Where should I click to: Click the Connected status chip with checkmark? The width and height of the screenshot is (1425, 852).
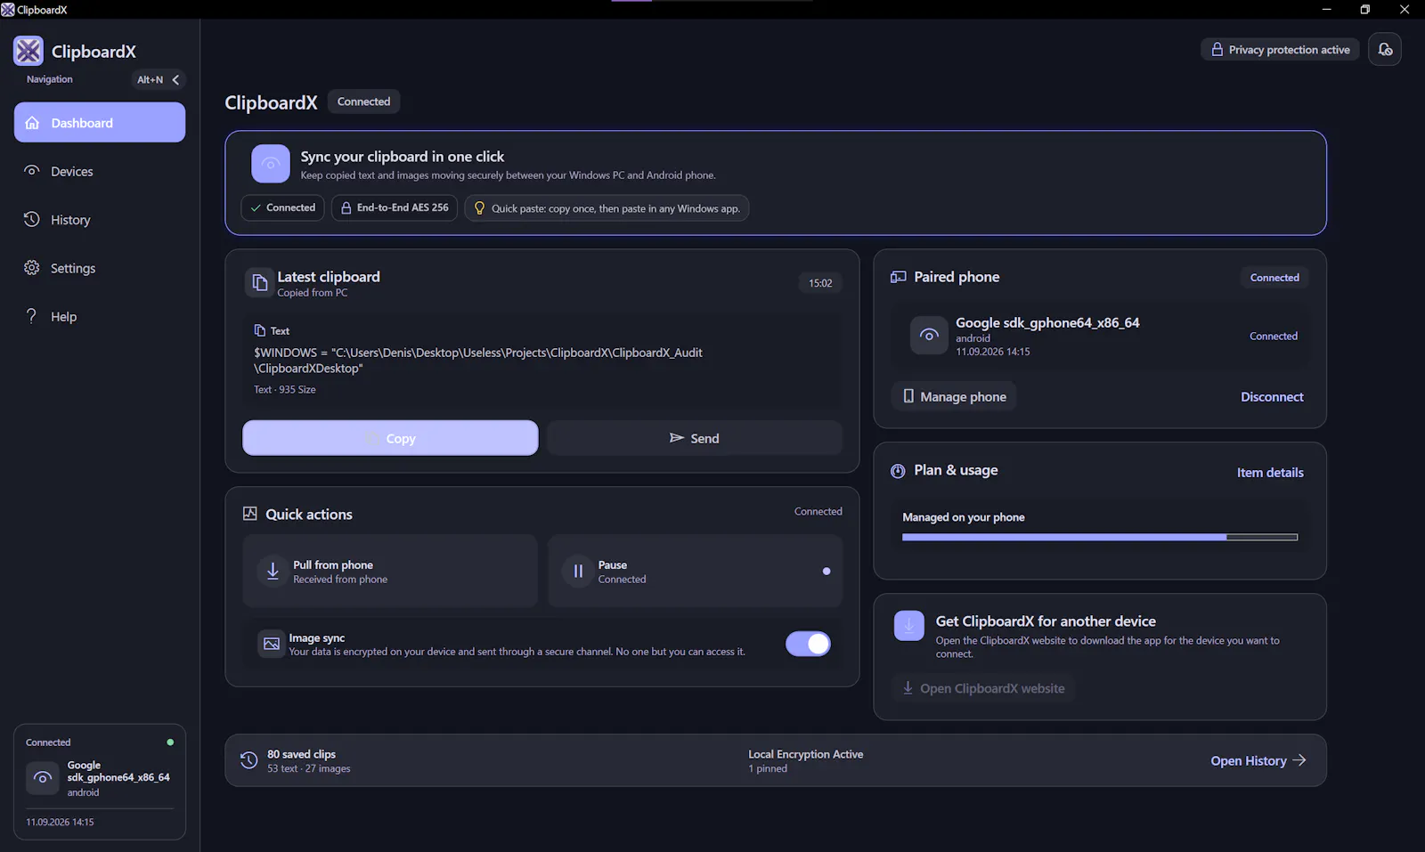click(282, 207)
